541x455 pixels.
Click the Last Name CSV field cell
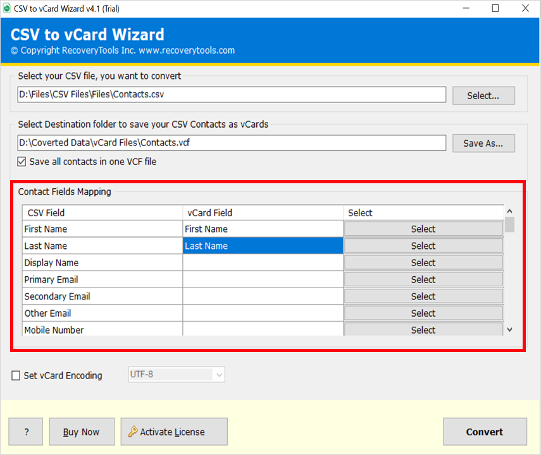(x=103, y=246)
